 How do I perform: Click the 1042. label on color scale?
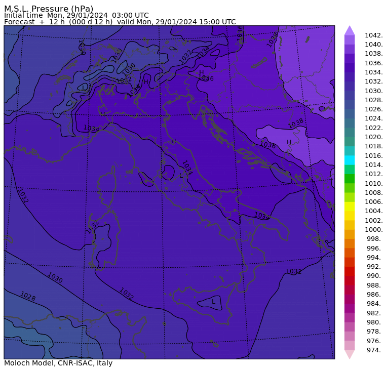coord(374,35)
